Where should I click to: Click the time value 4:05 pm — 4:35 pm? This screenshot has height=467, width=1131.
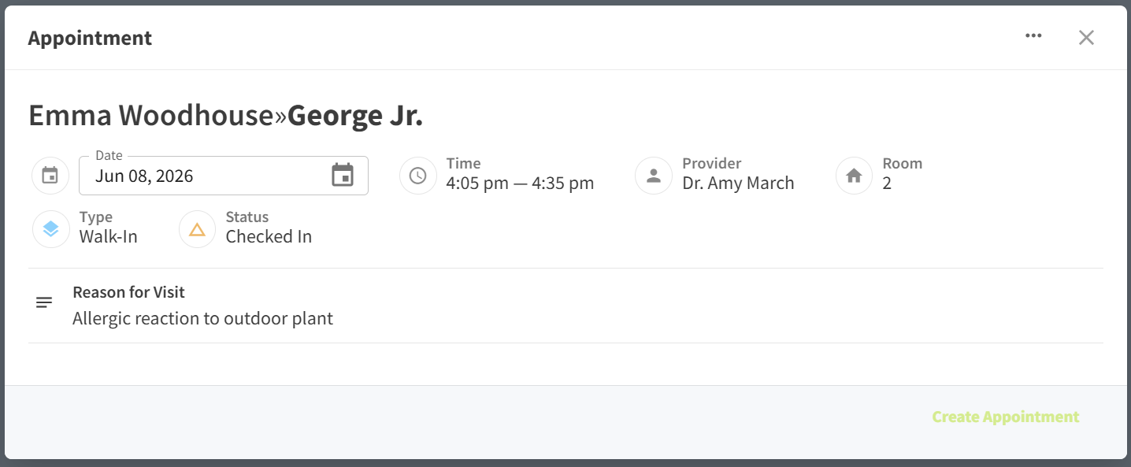click(520, 183)
